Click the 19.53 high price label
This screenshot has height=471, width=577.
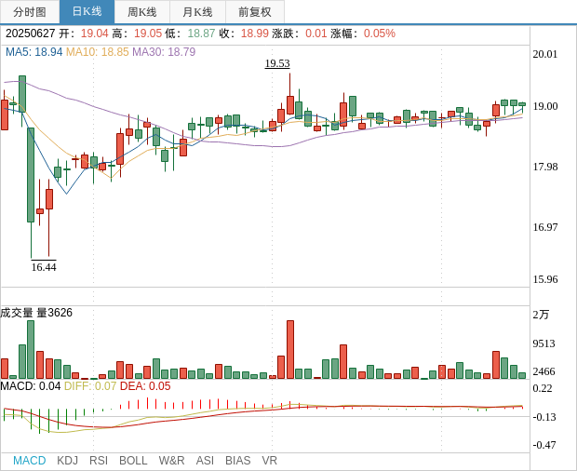click(x=277, y=63)
